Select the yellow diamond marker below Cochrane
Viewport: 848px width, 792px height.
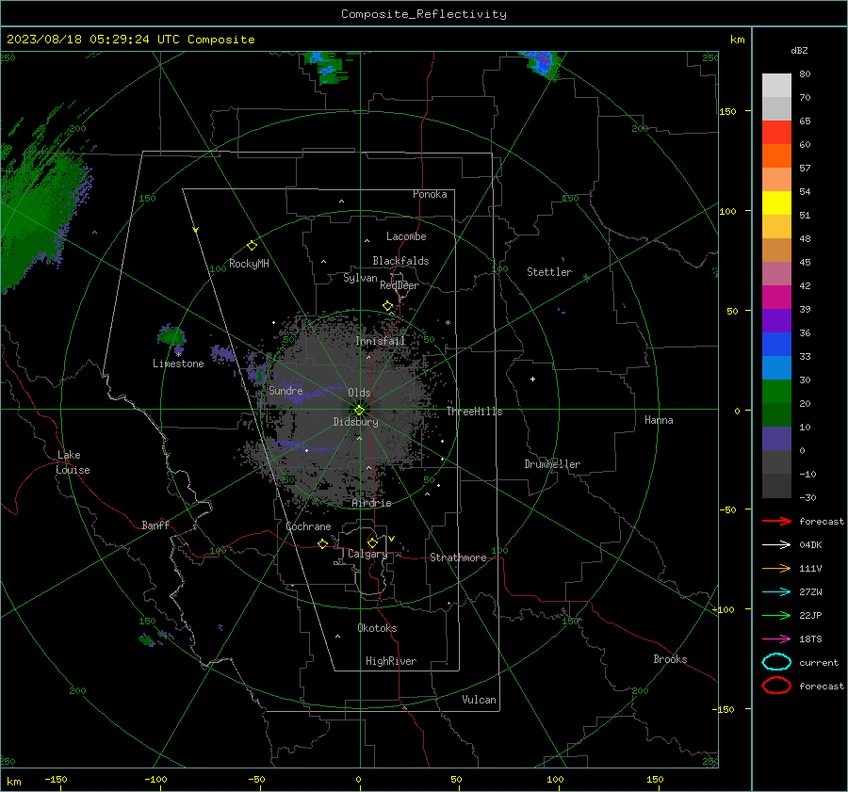tap(323, 543)
